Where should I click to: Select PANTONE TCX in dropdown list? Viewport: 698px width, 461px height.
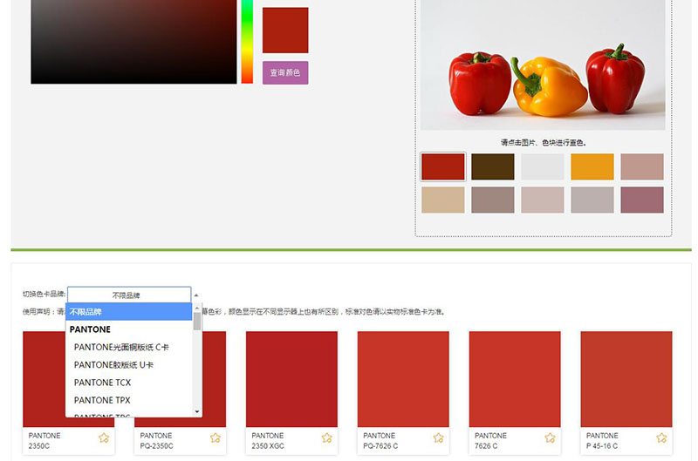[102, 383]
